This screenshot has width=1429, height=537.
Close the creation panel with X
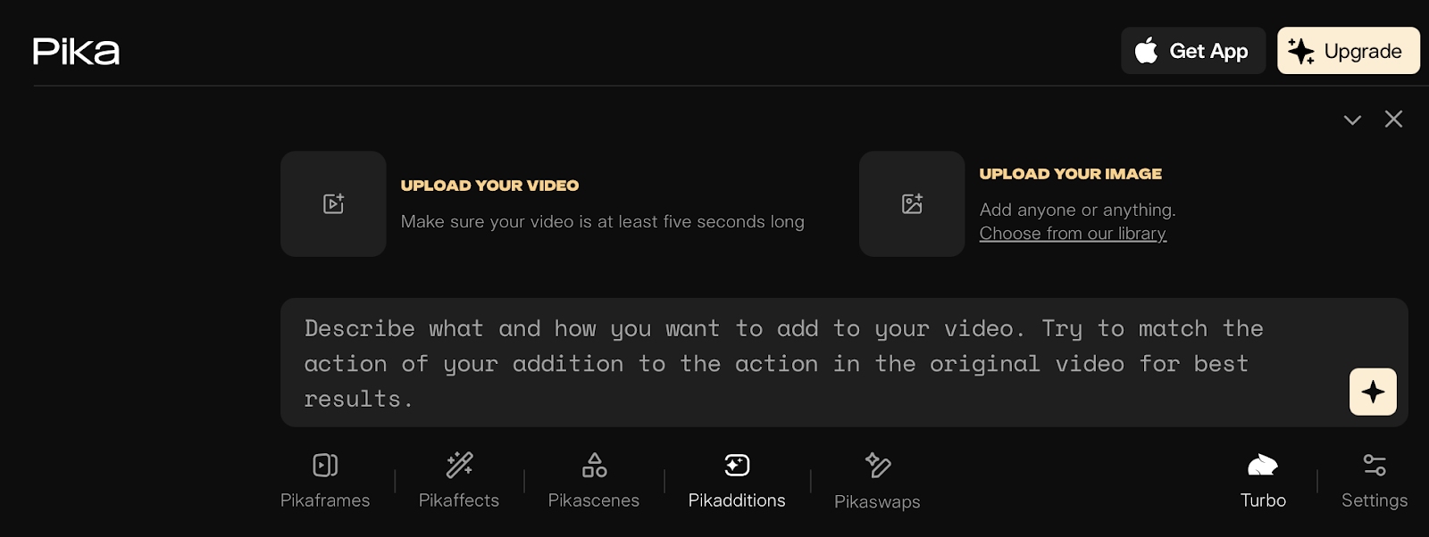1393,119
